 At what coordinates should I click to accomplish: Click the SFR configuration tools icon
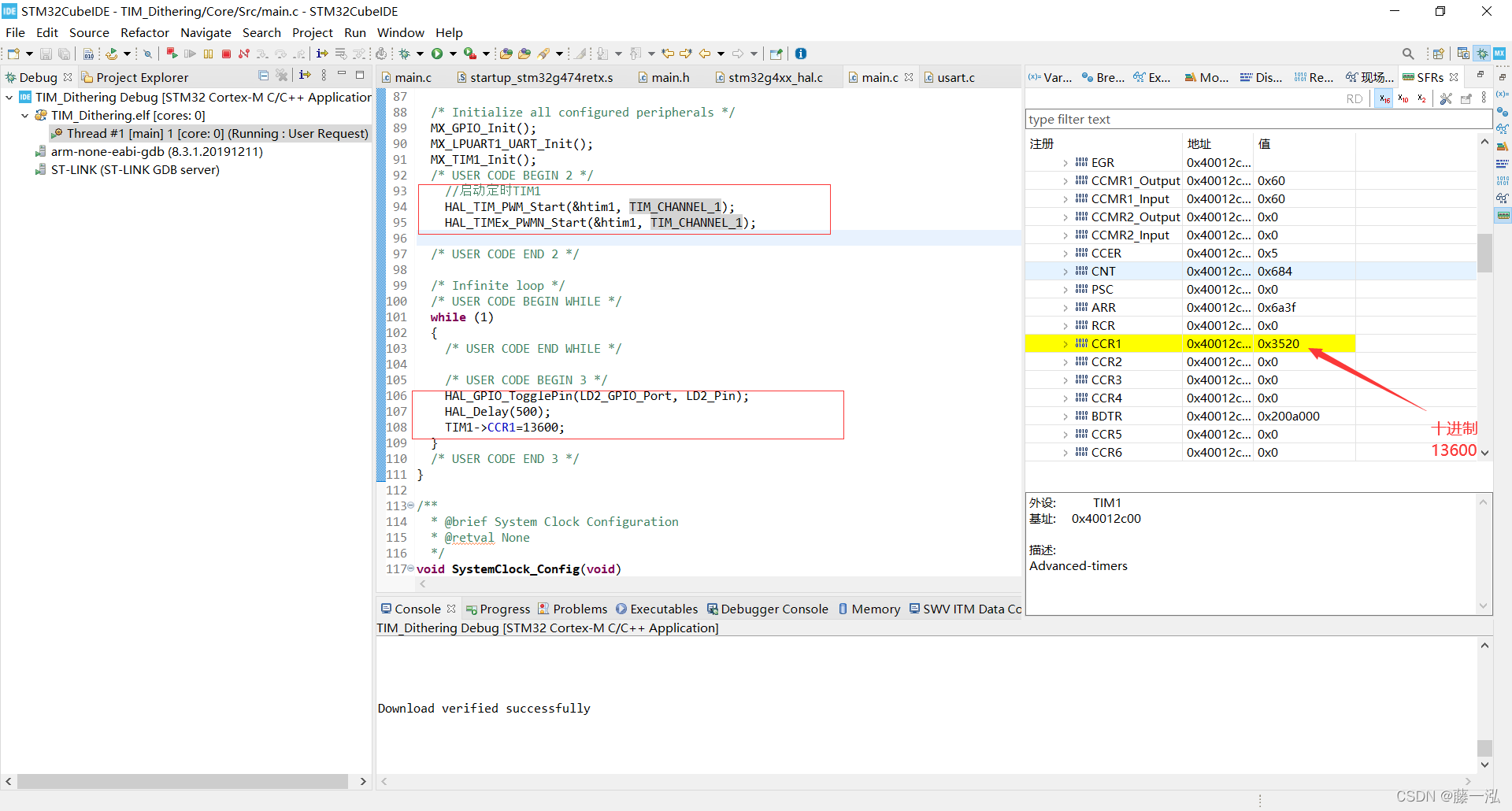pyautogui.click(x=1446, y=98)
